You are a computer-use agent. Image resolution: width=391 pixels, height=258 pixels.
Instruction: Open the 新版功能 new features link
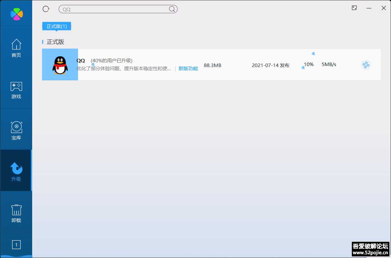188,68
